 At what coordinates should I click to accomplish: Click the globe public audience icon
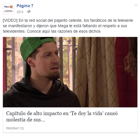29,12
